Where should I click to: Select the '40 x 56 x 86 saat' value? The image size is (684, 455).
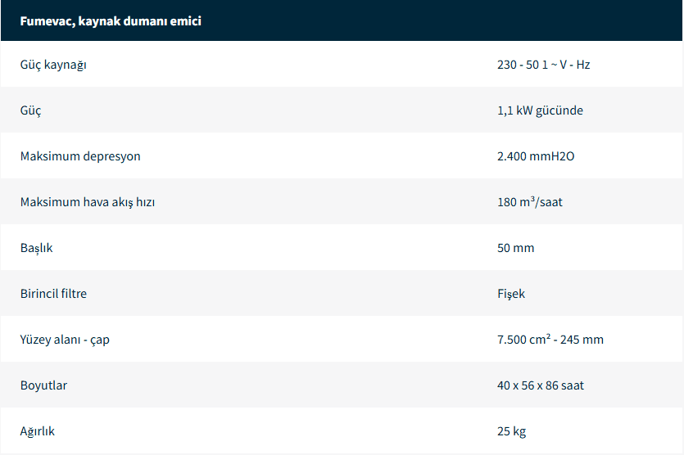point(540,385)
